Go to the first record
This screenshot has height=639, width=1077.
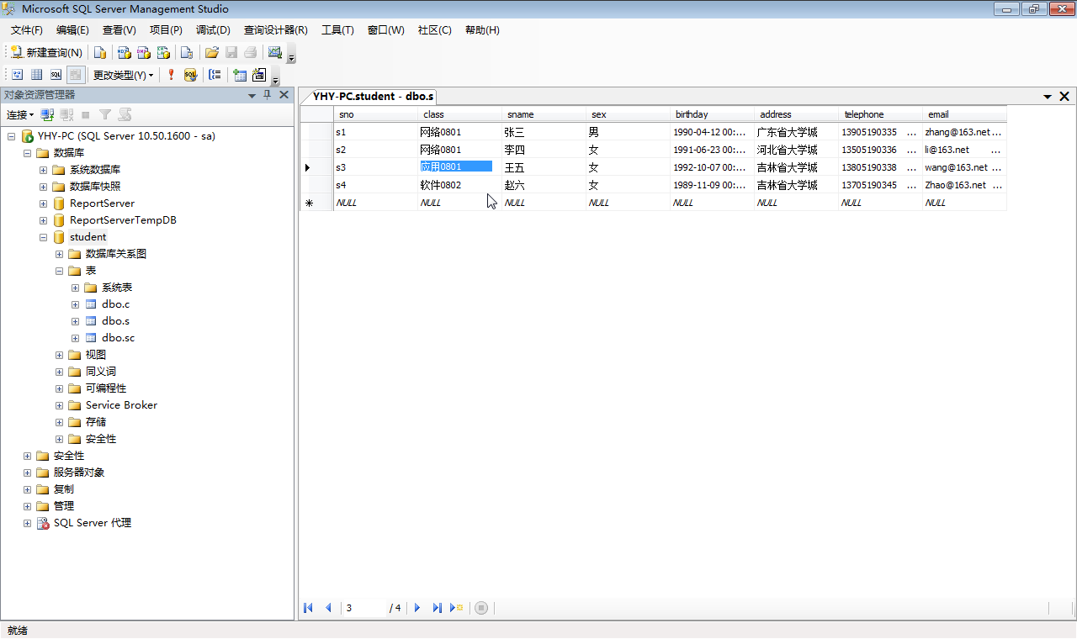pyautogui.click(x=308, y=608)
